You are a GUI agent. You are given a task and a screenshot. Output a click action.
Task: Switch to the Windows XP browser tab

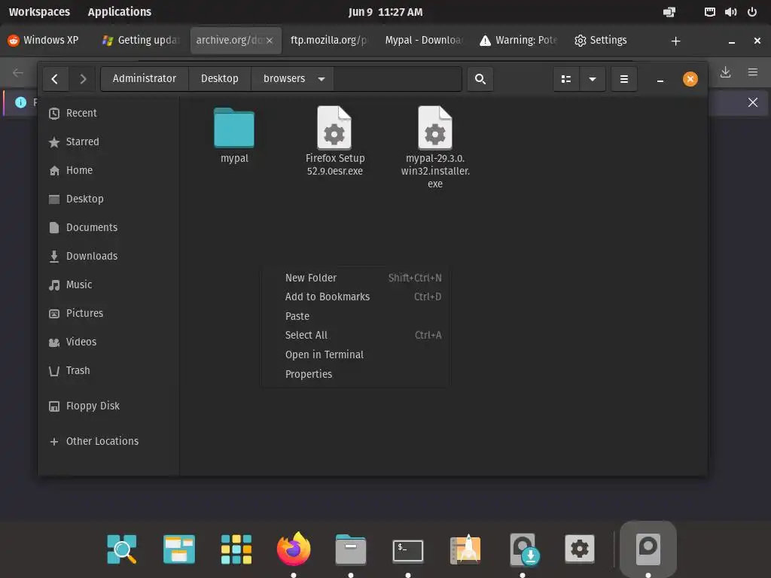44,41
